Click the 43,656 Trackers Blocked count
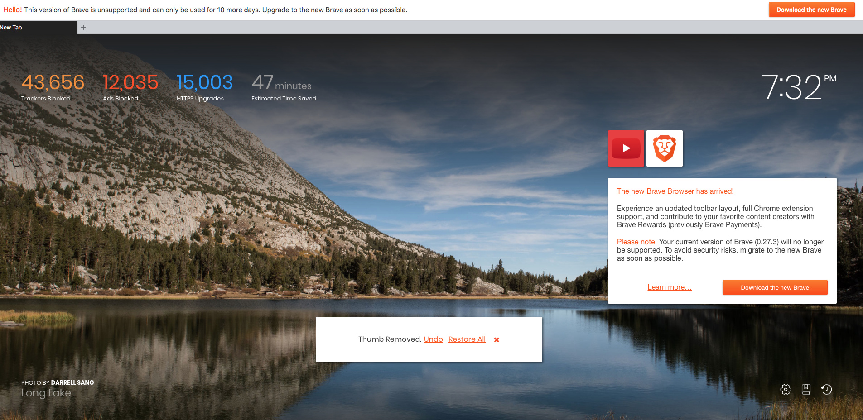 [x=53, y=83]
